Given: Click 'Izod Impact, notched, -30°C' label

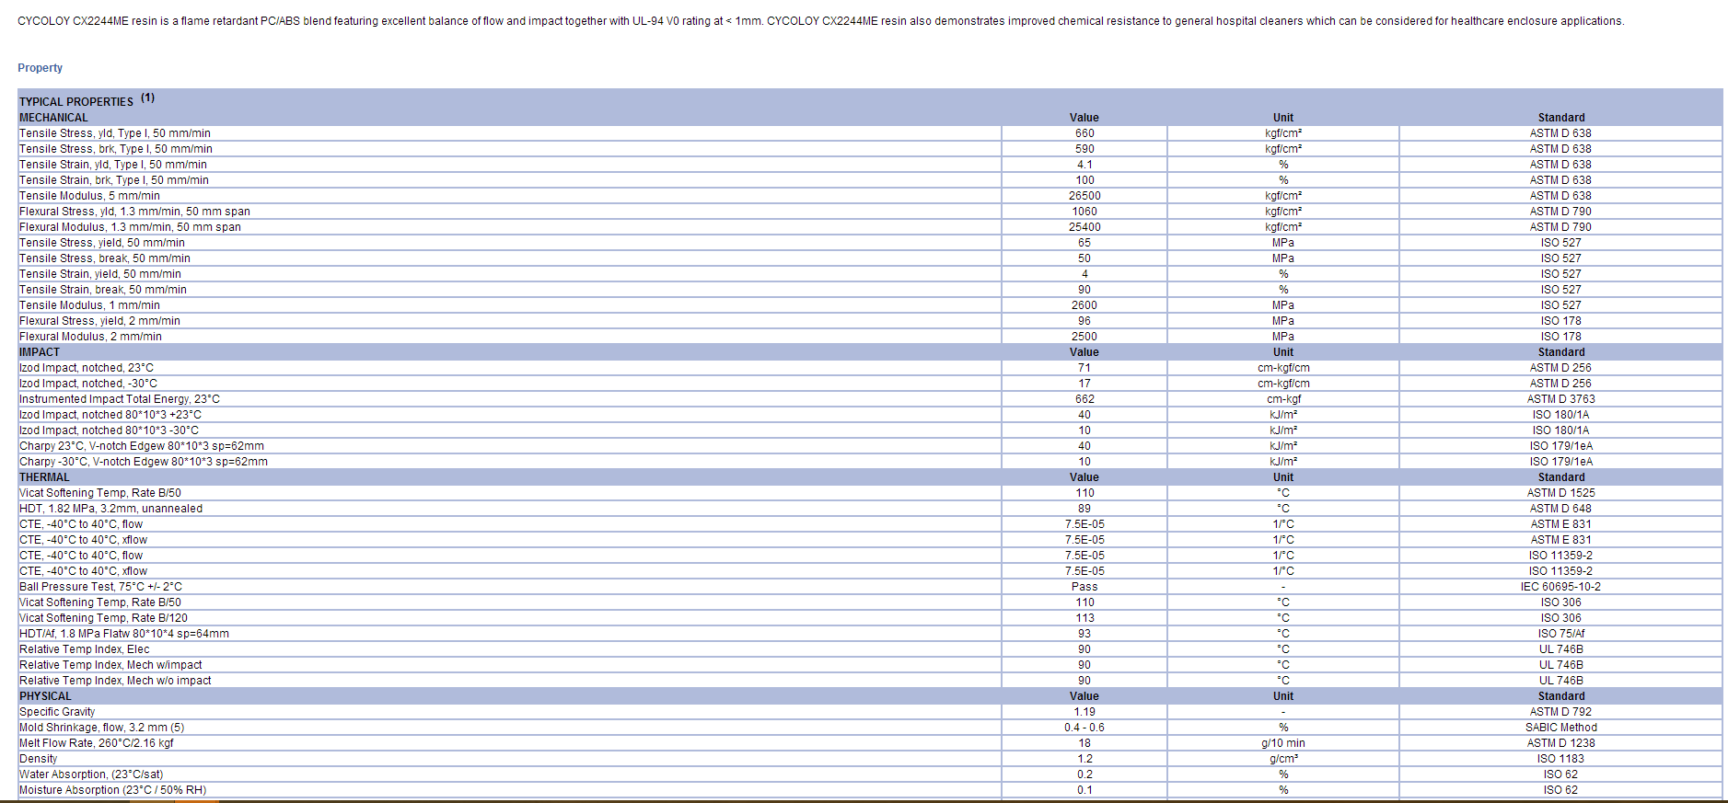Looking at the screenshot, I should tap(88, 384).
